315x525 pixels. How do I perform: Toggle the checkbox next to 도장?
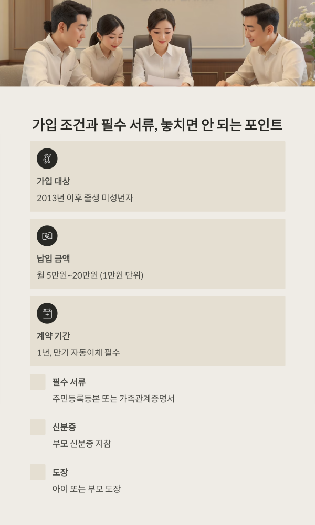click(38, 472)
